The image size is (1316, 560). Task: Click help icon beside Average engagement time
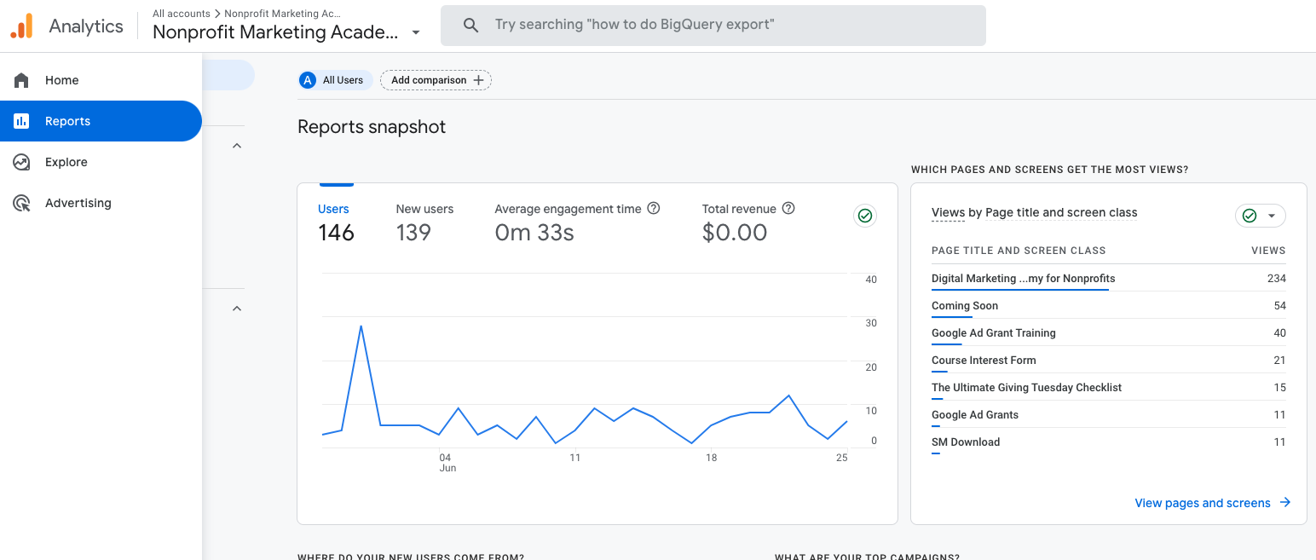click(654, 208)
